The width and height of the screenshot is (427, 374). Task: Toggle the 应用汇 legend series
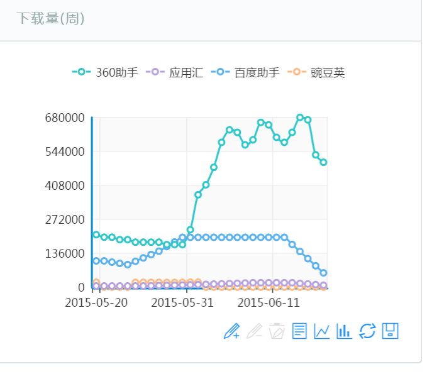point(174,72)
